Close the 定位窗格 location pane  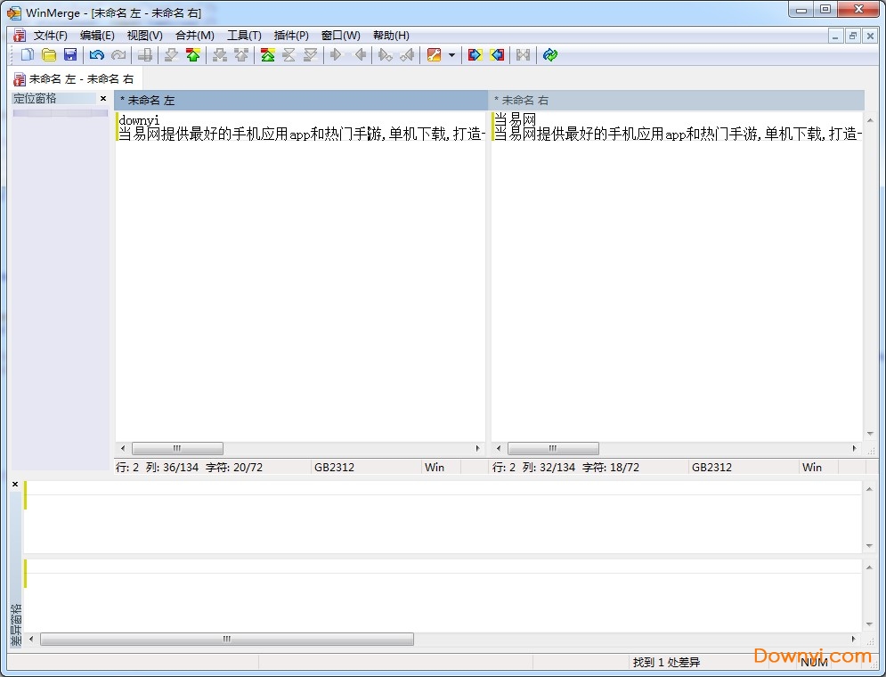tap(104, 98)
